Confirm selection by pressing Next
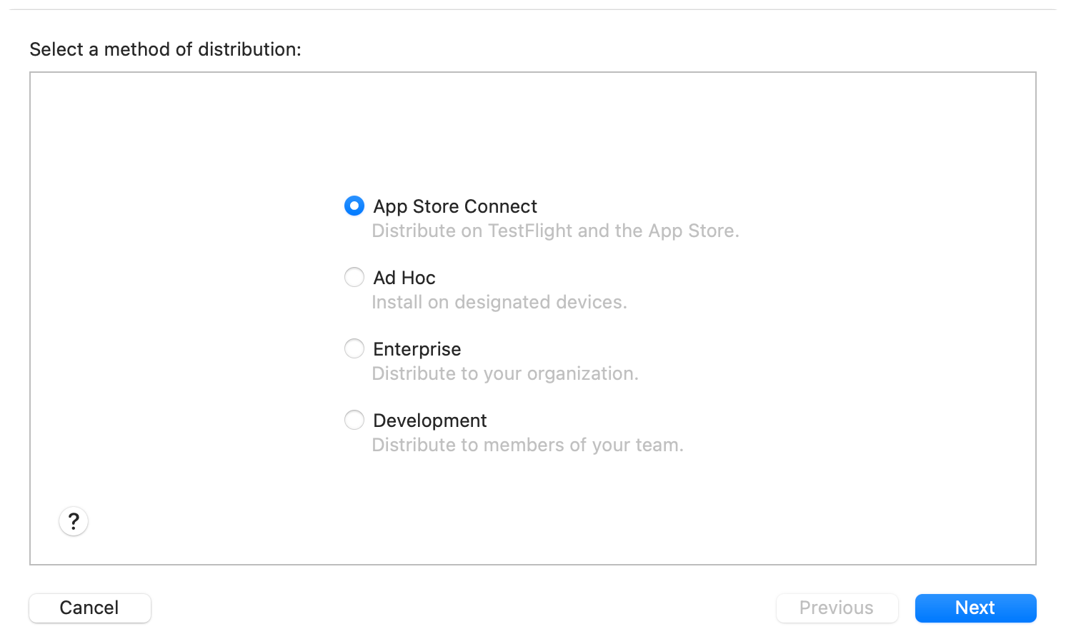Screen dimensions: 1066x634 click(975, 608)
